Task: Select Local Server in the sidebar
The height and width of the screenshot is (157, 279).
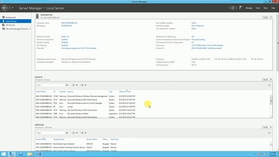Action: pos(16,21)
